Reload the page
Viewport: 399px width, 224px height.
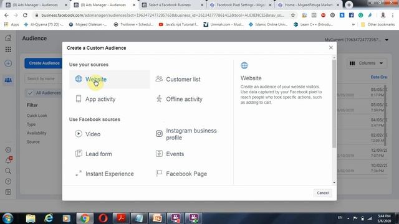pyautogui.click(x=25, y=15)
